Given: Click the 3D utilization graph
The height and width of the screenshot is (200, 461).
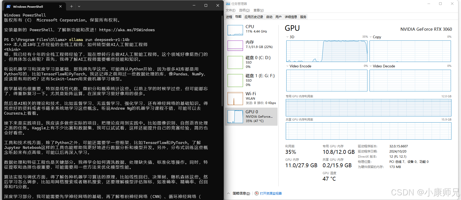Looking at the screenshot, I should pos(327,51).
